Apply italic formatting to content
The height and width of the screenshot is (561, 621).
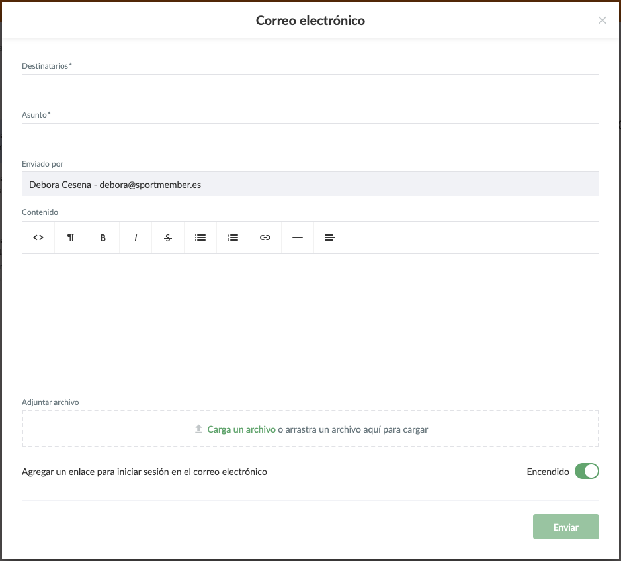136,237
